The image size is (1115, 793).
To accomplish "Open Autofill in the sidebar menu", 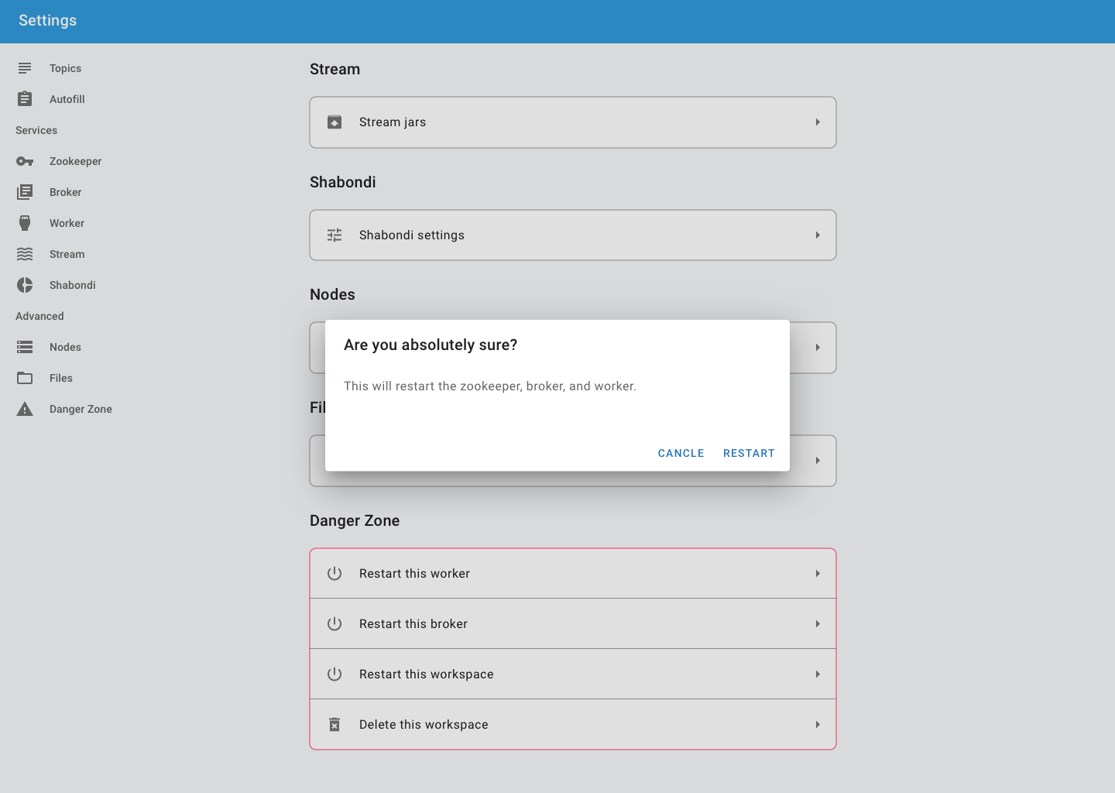I will point(67,99).
